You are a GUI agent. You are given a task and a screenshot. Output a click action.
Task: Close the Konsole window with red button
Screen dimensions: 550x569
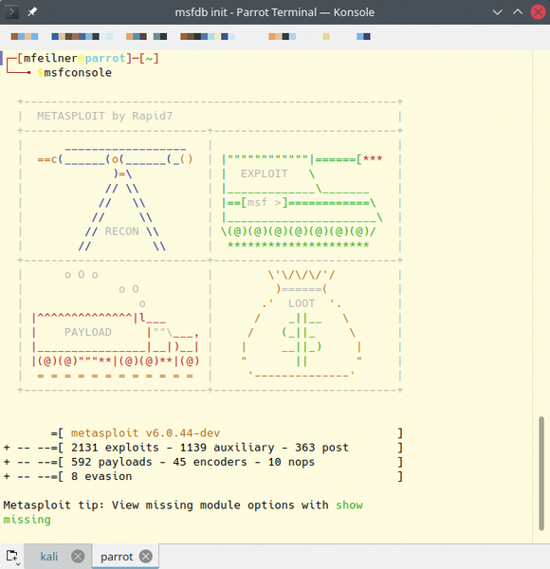click(538, 12)
